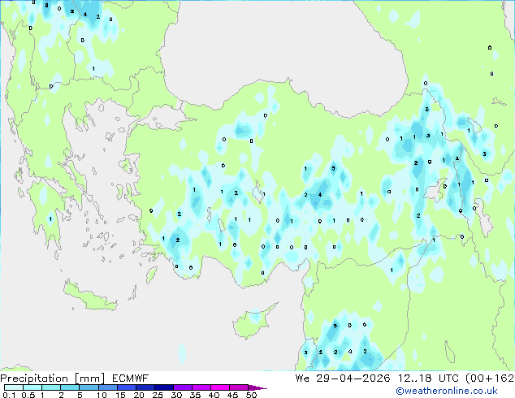Click the legend tick label '10'
The image size is (515, 398).
[x=102, y=395]
